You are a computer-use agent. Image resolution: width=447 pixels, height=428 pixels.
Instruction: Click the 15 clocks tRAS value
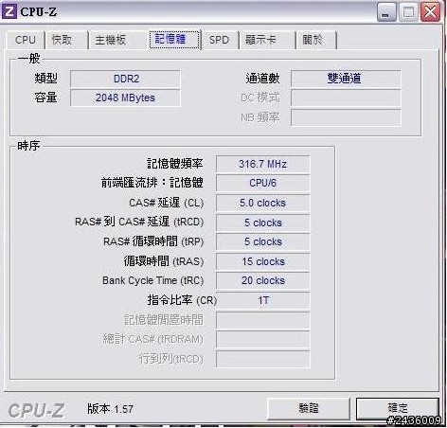click(262, 261)
